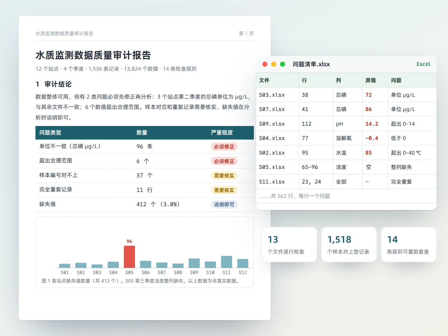The height and width of the screenshot is (336, 448).
Task: Select the 样本编号对不上 row label
Action: pyautogui.click(x=58, y=175)
